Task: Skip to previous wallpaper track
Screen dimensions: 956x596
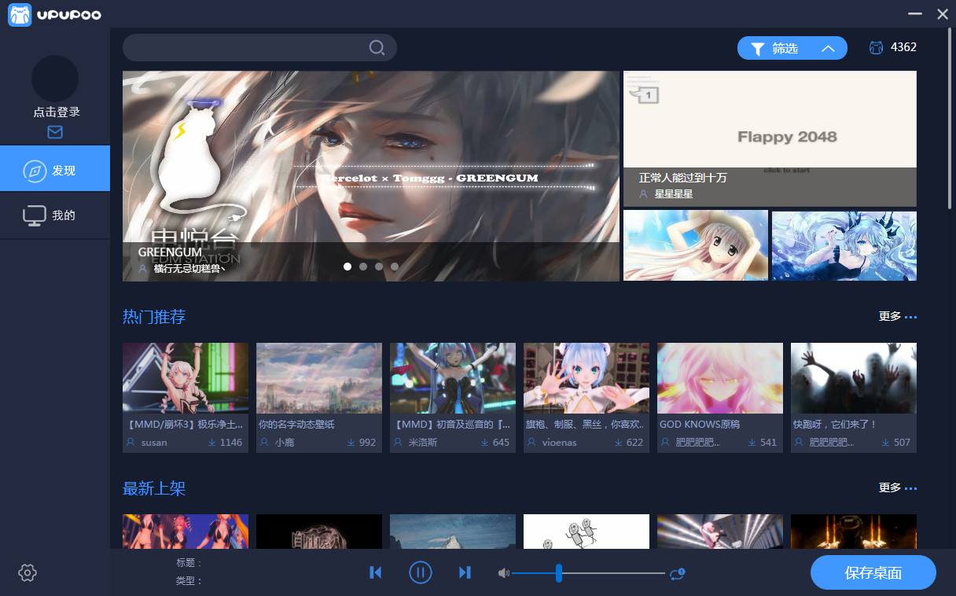Action: pyautogui.click(x=376, y=572)
